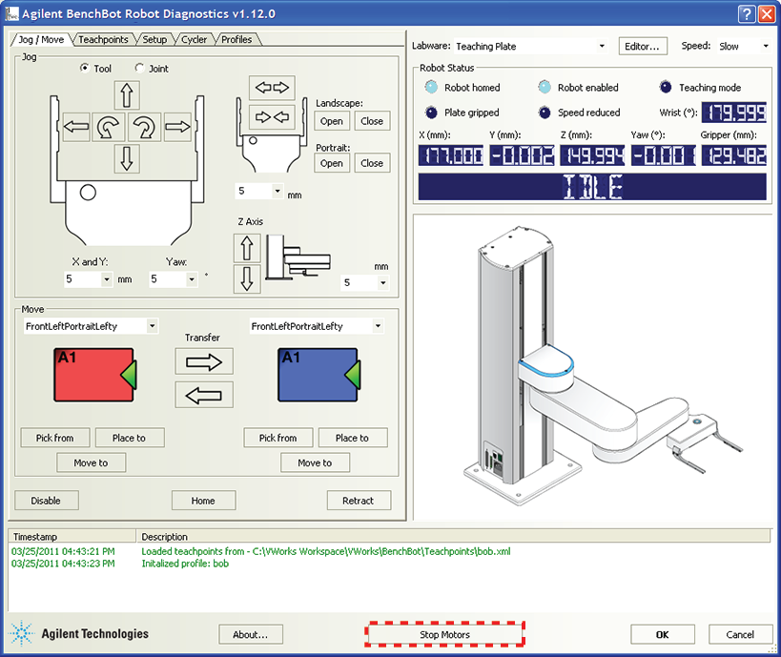Image resolution: width=781 pixels, height=657 pixels.
Task: Open the Cycler tab
Action: pyautogui.click(x=194, y=40)
